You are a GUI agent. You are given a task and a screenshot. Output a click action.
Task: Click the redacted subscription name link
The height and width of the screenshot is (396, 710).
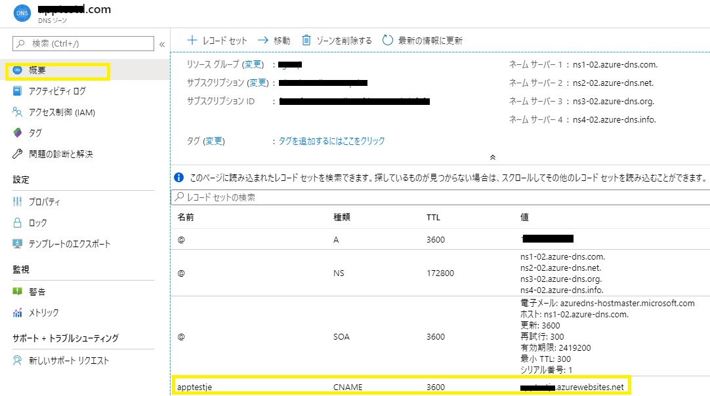click(x=323, y=83)
